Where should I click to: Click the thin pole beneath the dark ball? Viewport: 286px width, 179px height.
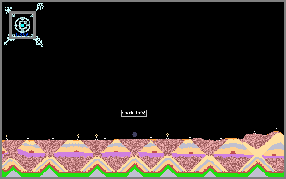[x=135, y=150]
